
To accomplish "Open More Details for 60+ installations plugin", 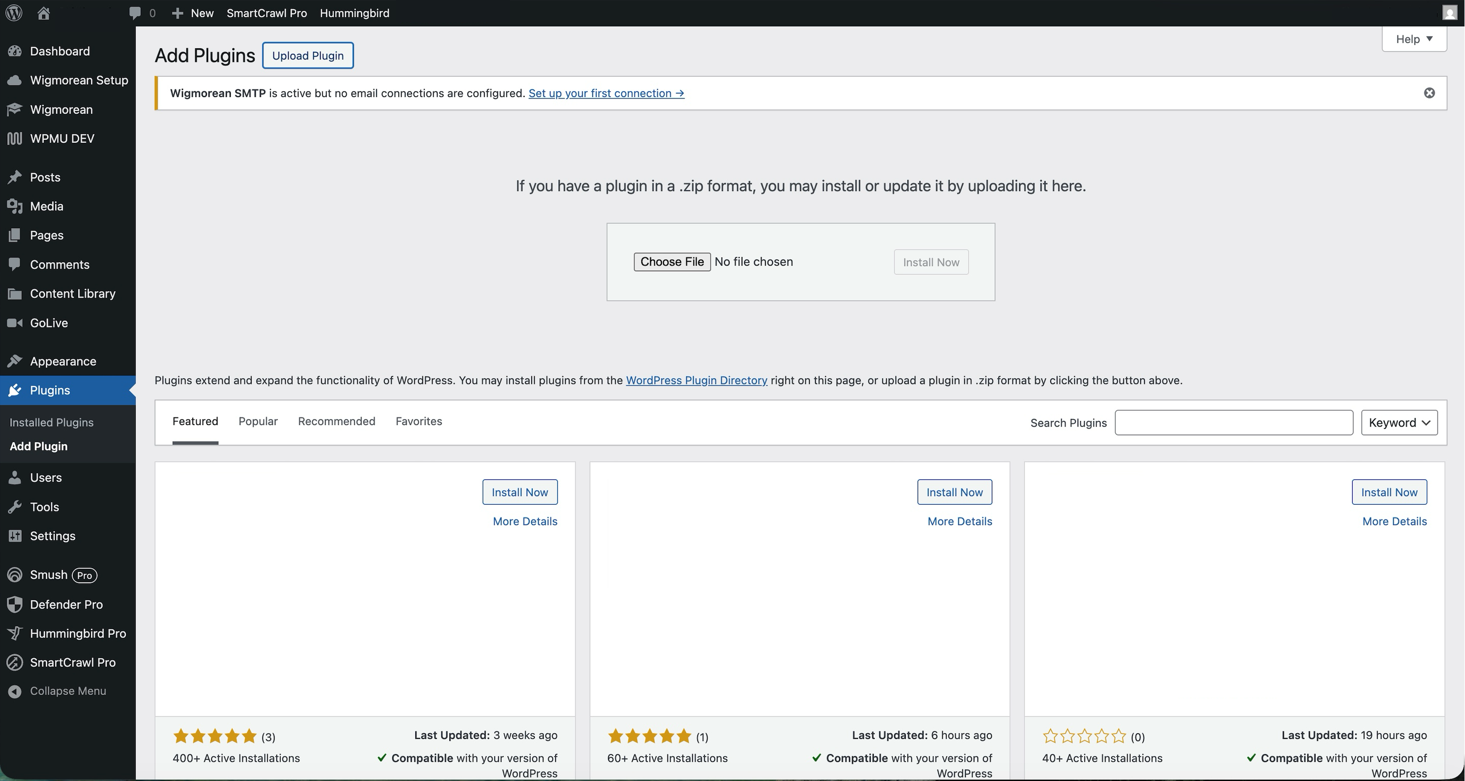I will pos(960,522).
